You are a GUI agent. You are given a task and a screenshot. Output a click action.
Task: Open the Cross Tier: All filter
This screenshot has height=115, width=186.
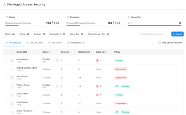[x=77, y=34]
